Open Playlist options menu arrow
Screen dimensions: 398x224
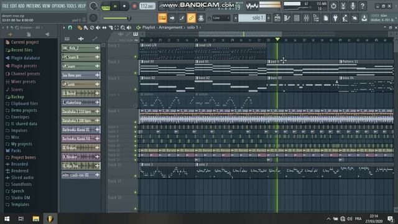coord(64,27)
